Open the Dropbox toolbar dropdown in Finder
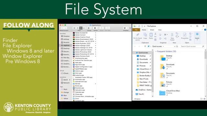Screen dimensions: 207x116 point(126,28)
